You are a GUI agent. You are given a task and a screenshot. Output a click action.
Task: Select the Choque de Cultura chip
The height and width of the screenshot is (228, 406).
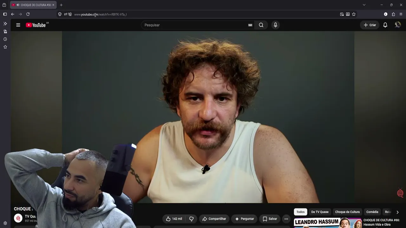coord(347,212)
